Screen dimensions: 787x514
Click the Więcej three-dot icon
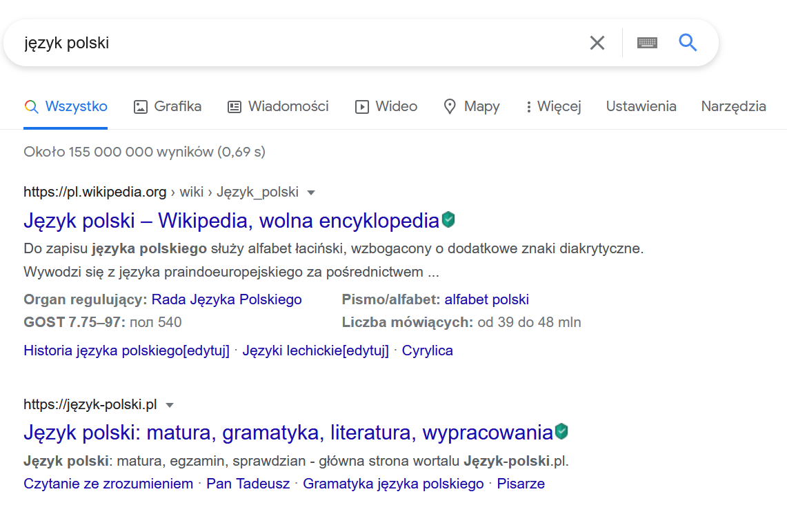coord(528,106)
